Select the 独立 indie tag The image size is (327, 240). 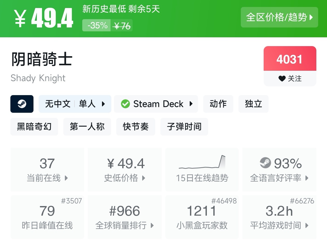pos(253,104)
